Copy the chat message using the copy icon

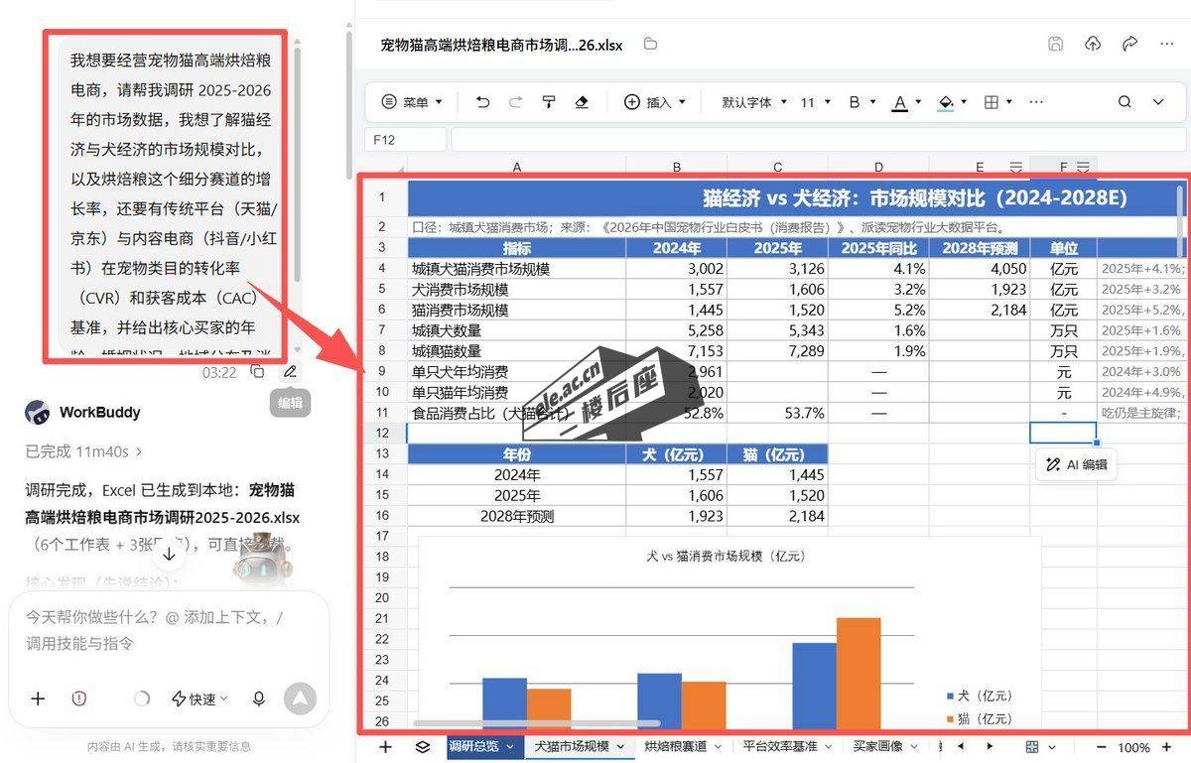pyautogui.click(x=257, y=372)
